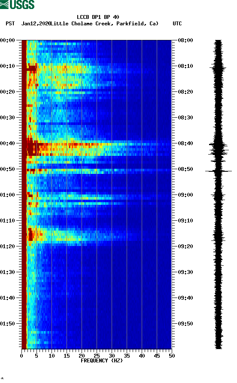Click the 00:10 PST time label
The image size is (237, 383).
[8, 66]
